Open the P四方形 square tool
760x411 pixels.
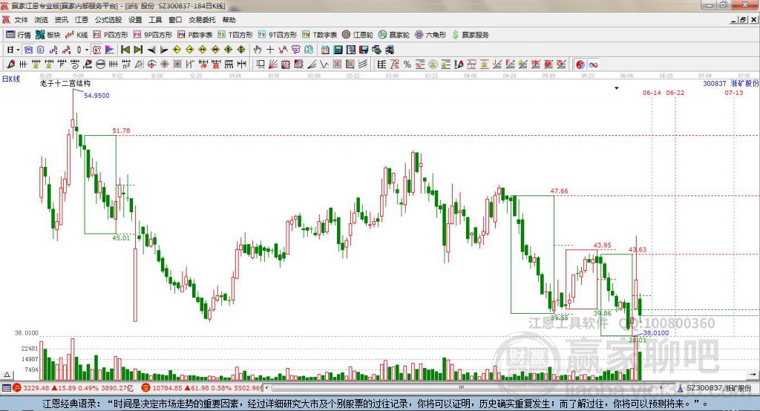111,34
